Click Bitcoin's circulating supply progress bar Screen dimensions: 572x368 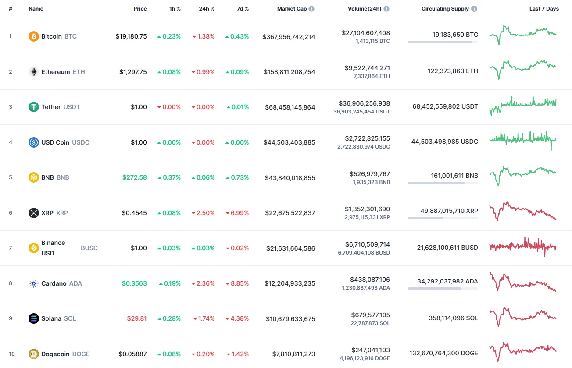tap(443, 42)
